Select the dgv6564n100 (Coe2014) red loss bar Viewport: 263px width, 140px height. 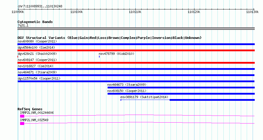click(136, 50)
